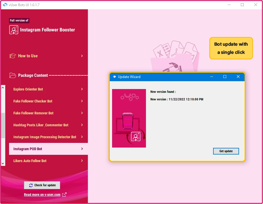Expand the Fake Follower Remover Bot chevron

(x=82, y=113)
